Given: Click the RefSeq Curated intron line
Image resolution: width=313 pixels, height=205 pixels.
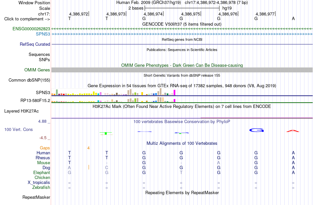Looking at the screenshot, I should point(182,44).
